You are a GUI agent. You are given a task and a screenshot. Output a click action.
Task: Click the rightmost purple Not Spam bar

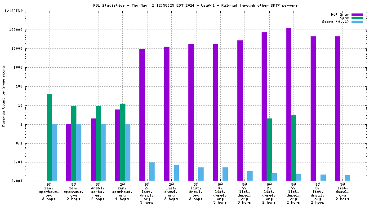point(337,109)
